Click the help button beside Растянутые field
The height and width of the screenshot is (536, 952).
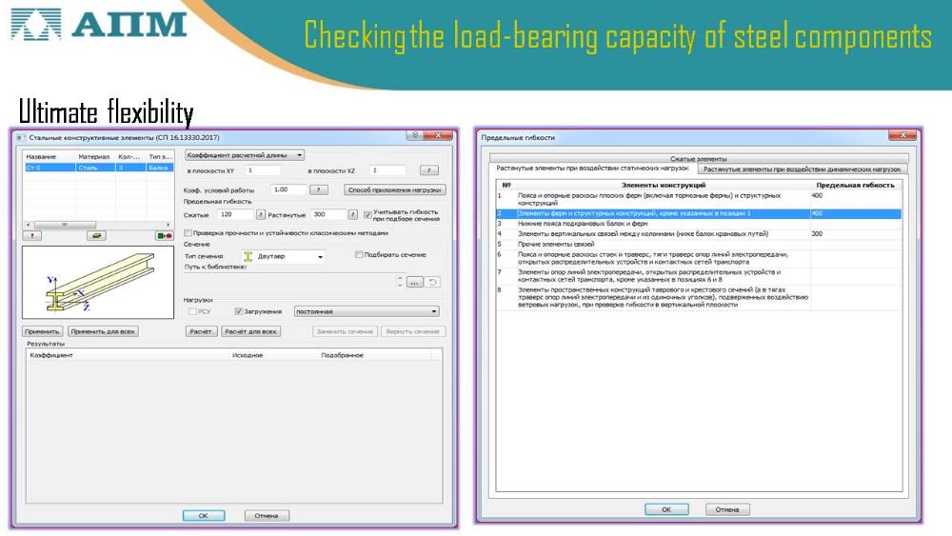(x=352, y=215)
